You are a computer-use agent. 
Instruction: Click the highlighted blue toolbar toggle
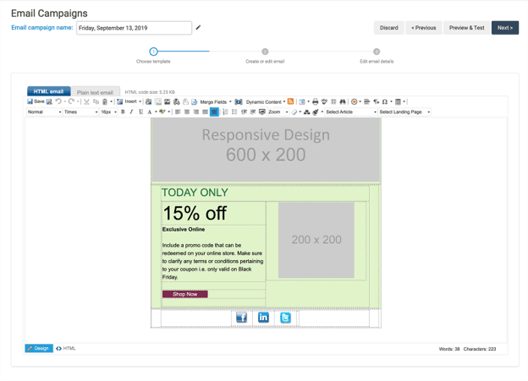pos(214,112)
